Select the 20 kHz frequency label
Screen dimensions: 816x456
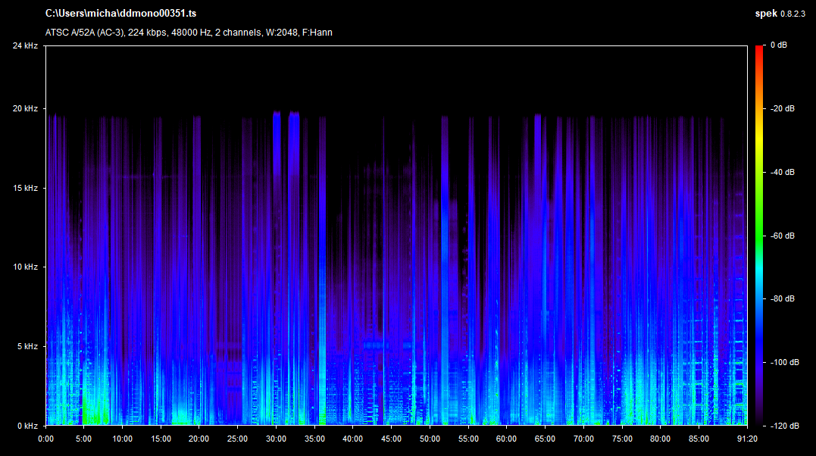(x=27, y=109)
